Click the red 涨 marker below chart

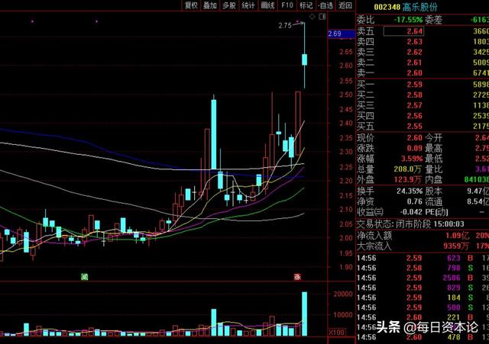tap(297, 277)
